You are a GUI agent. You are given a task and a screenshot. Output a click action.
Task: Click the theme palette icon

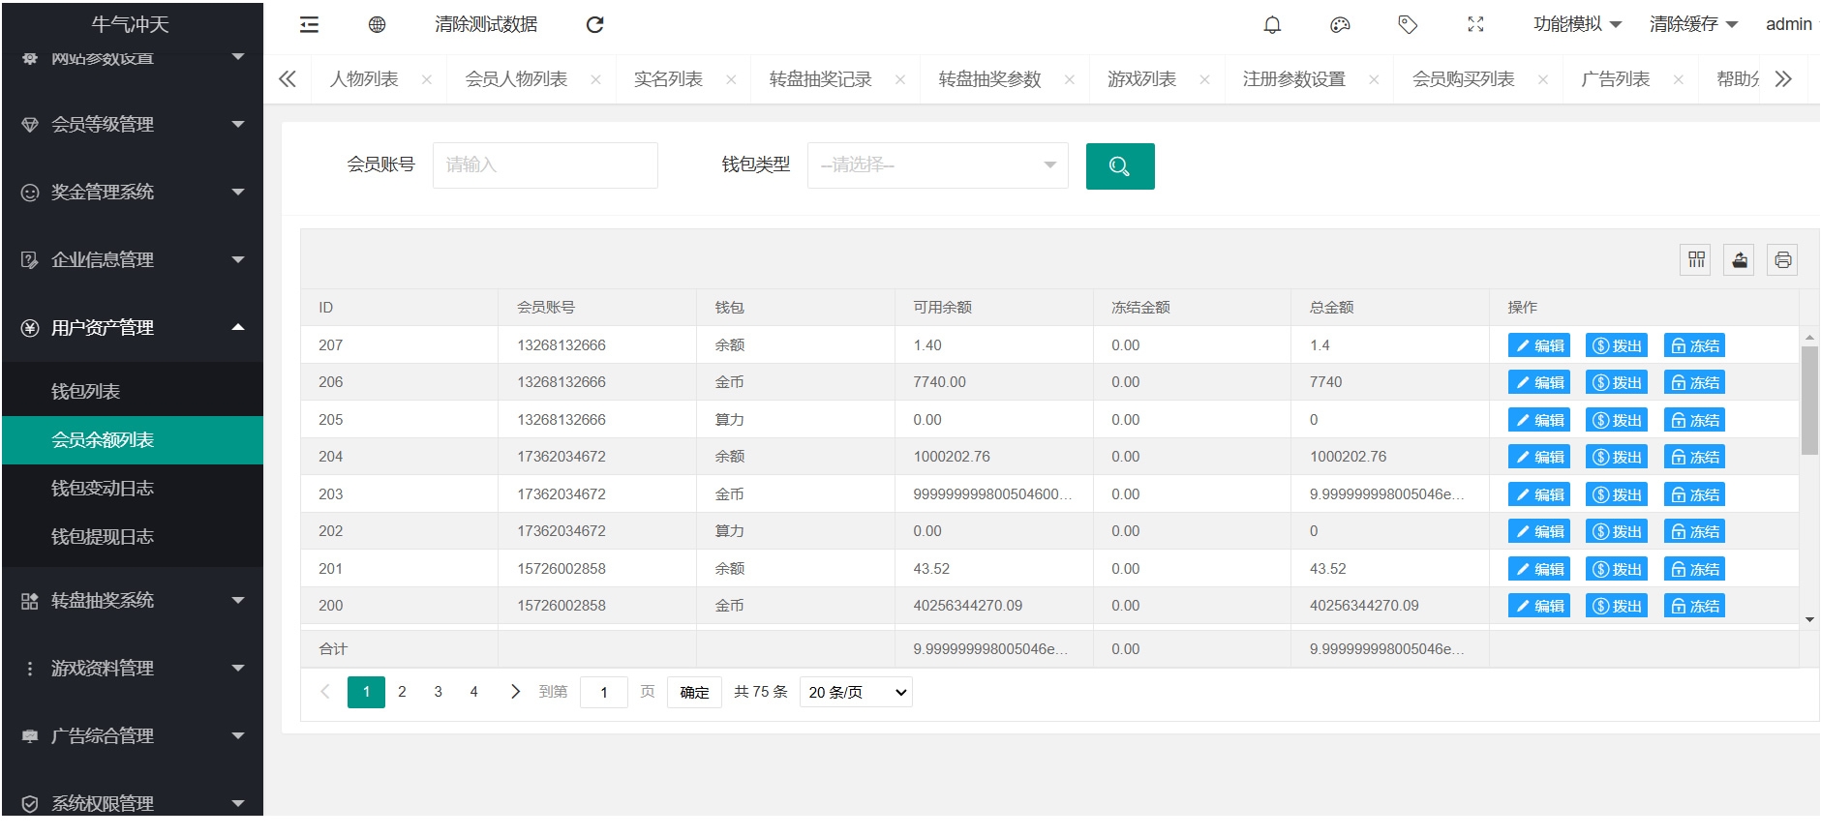point(1340,25)
